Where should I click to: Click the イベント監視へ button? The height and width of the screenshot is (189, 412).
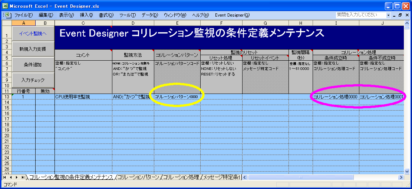[x=33, y=33]
